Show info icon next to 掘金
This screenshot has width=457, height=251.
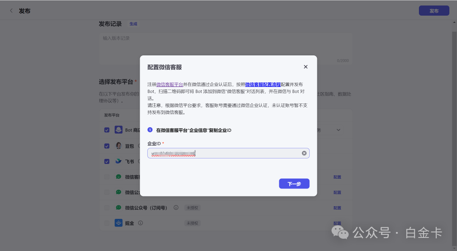(140, 223)
